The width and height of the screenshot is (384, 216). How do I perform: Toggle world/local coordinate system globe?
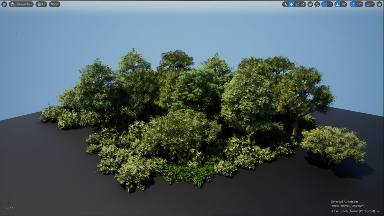point(310,4)
